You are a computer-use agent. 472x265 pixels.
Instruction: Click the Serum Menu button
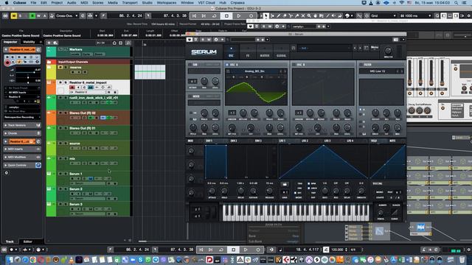[375, 48]
